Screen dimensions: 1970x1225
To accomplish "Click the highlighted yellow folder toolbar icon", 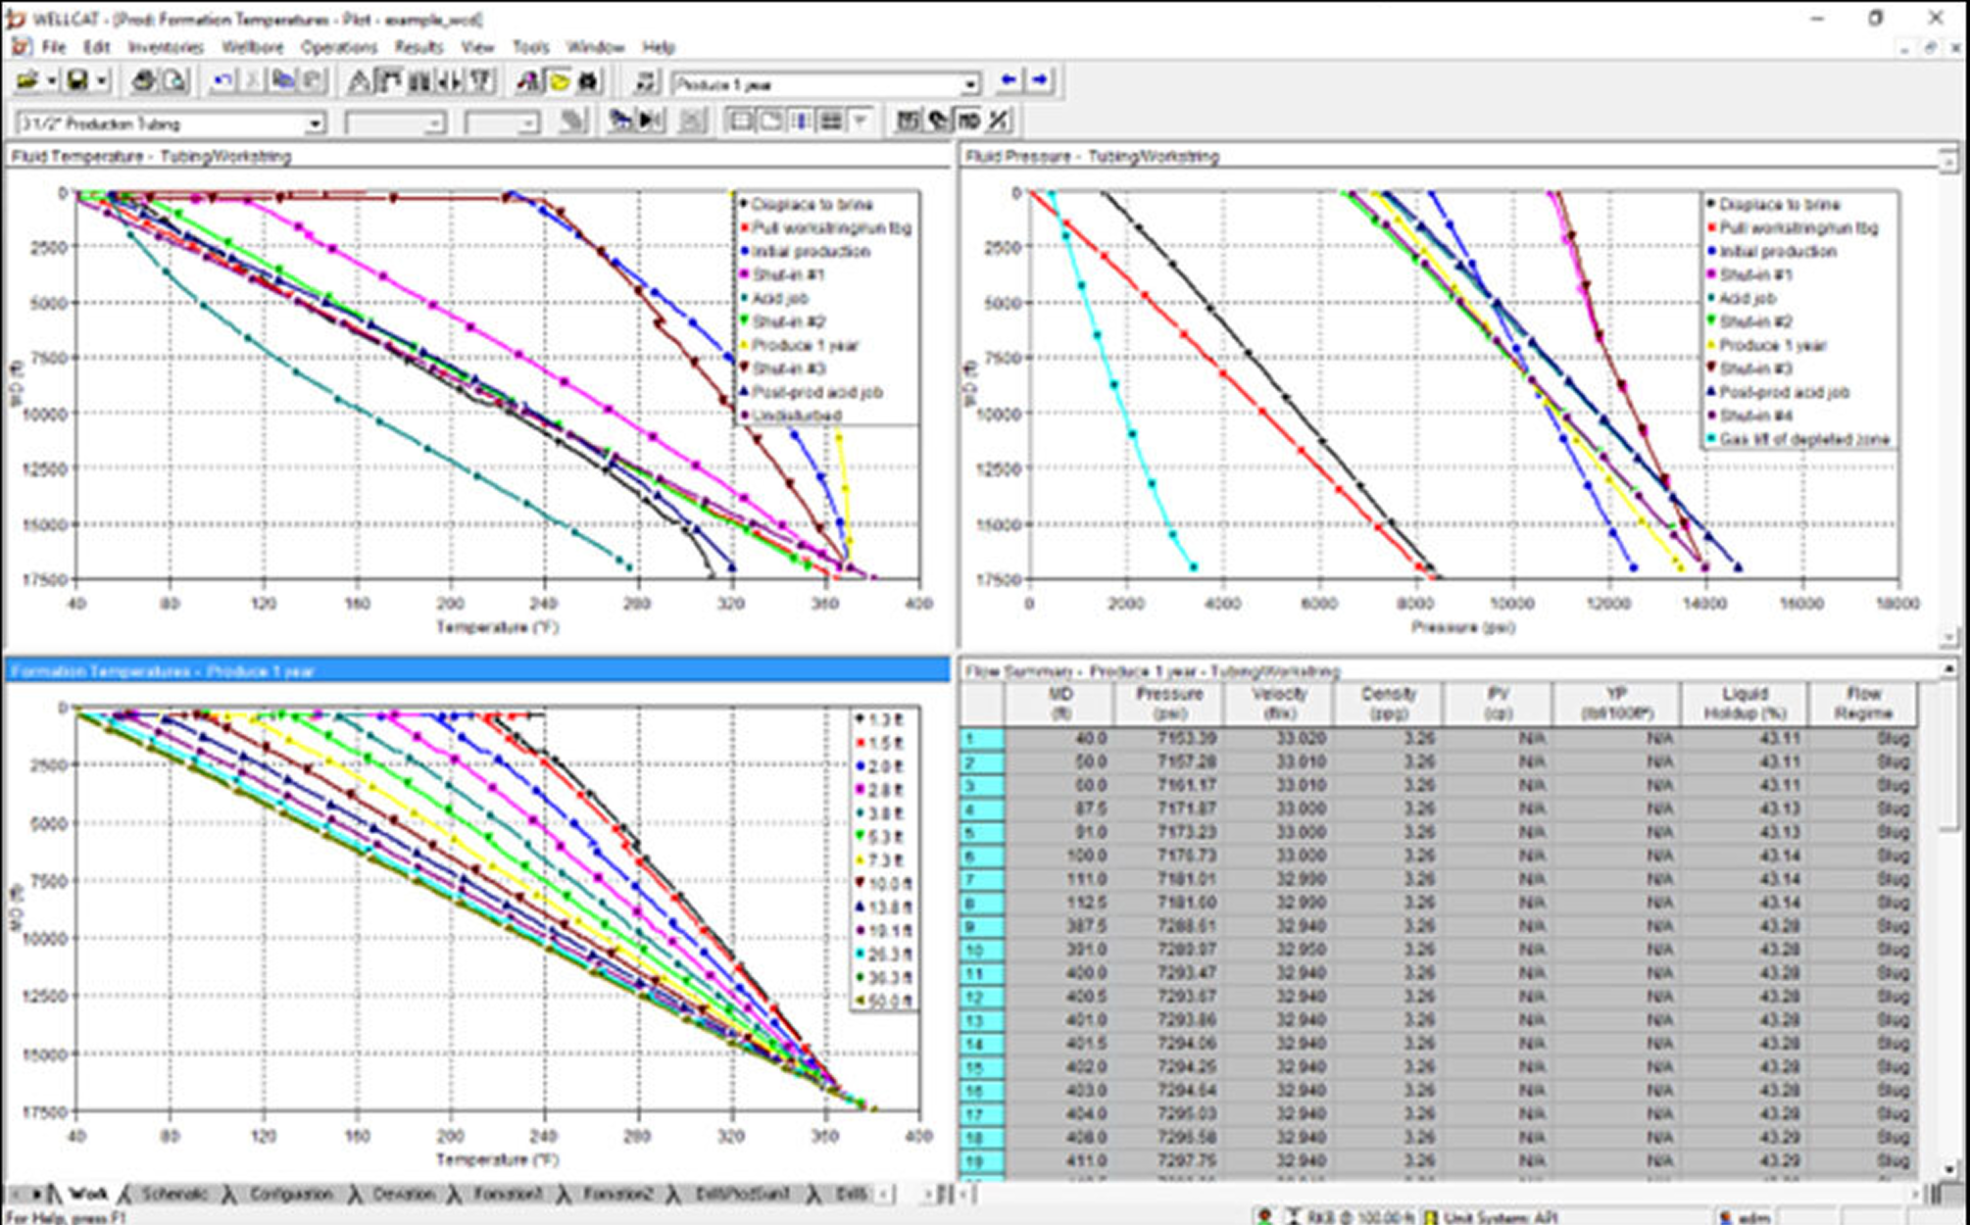I will [559, 81].
